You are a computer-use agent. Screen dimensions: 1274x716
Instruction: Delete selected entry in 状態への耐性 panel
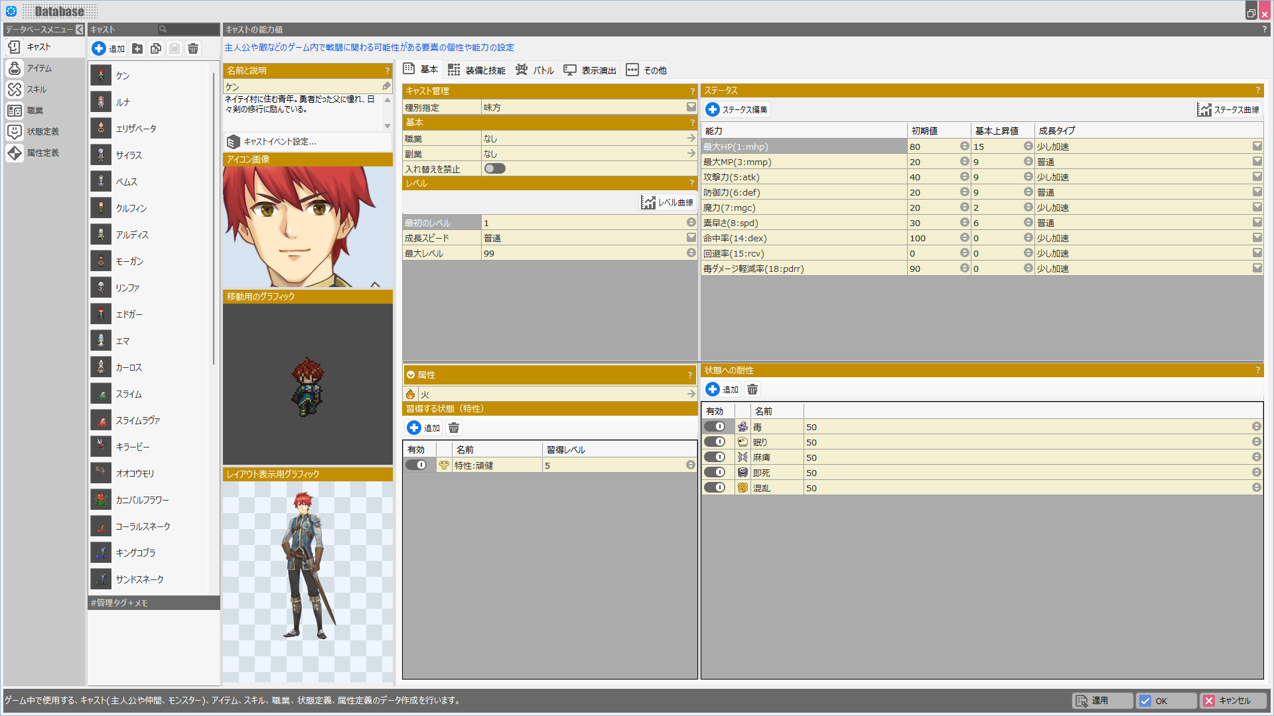click(x=752, y=390)
